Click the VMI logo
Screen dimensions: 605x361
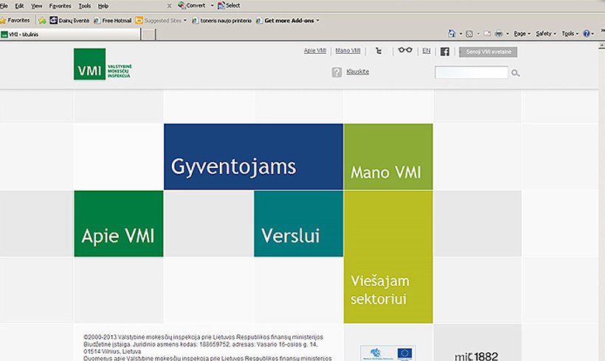[103, 64]
